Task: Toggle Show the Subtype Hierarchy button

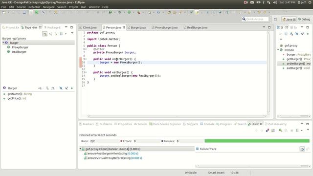Action: click(56, 34)
